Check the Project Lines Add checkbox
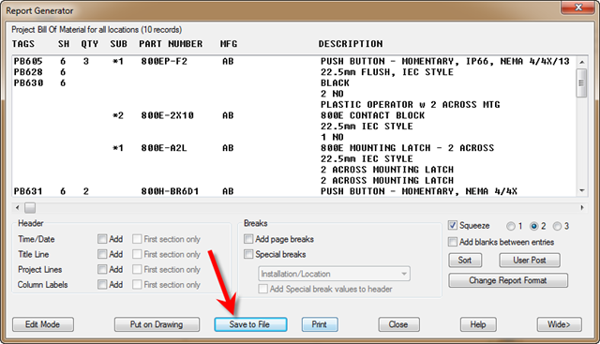Image resolution: width=600 pixels, height=344 pixels. [x=102, y=270]
